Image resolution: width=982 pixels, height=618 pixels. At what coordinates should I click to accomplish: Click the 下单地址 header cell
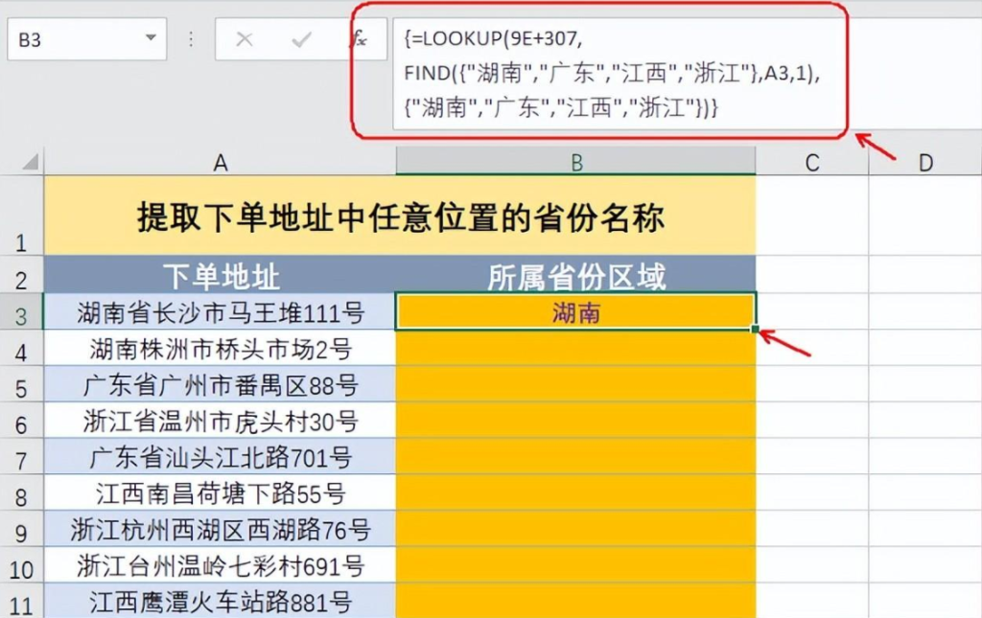[220, 275]
